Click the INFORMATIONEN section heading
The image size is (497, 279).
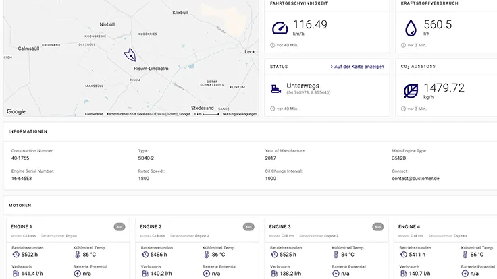pos(28,131)
